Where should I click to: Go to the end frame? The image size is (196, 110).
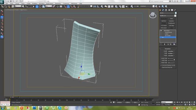tap(184, 102)
